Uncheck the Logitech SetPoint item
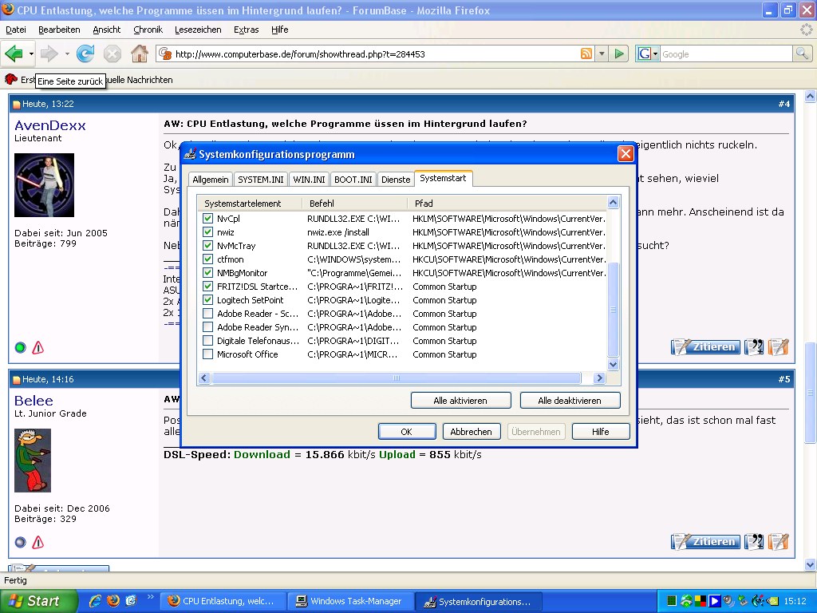Screen dimensions: 817x613 click(x=208, y=300)
